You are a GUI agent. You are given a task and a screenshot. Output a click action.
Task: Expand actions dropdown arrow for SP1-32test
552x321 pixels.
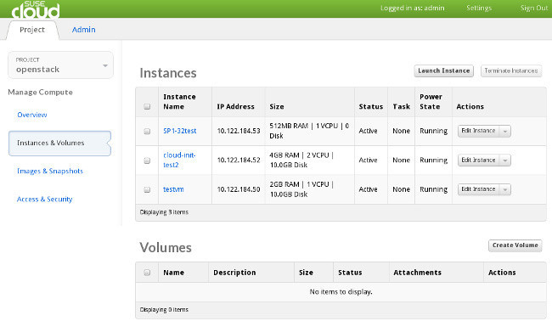tap(505, 132)
